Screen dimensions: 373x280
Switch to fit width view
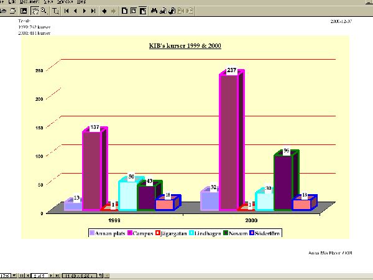click(143, 11)
